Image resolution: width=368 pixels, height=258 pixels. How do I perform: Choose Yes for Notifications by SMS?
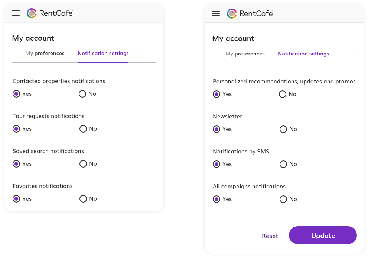tap(216, 164)
